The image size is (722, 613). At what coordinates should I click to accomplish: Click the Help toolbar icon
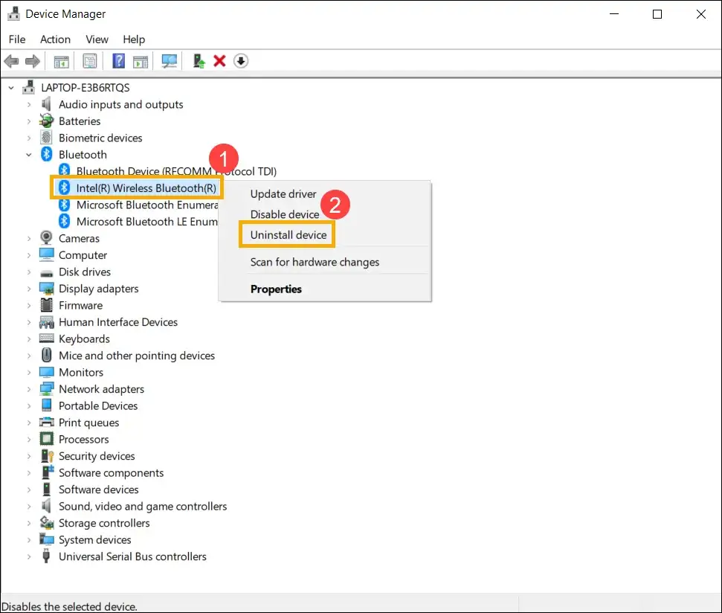118,61
